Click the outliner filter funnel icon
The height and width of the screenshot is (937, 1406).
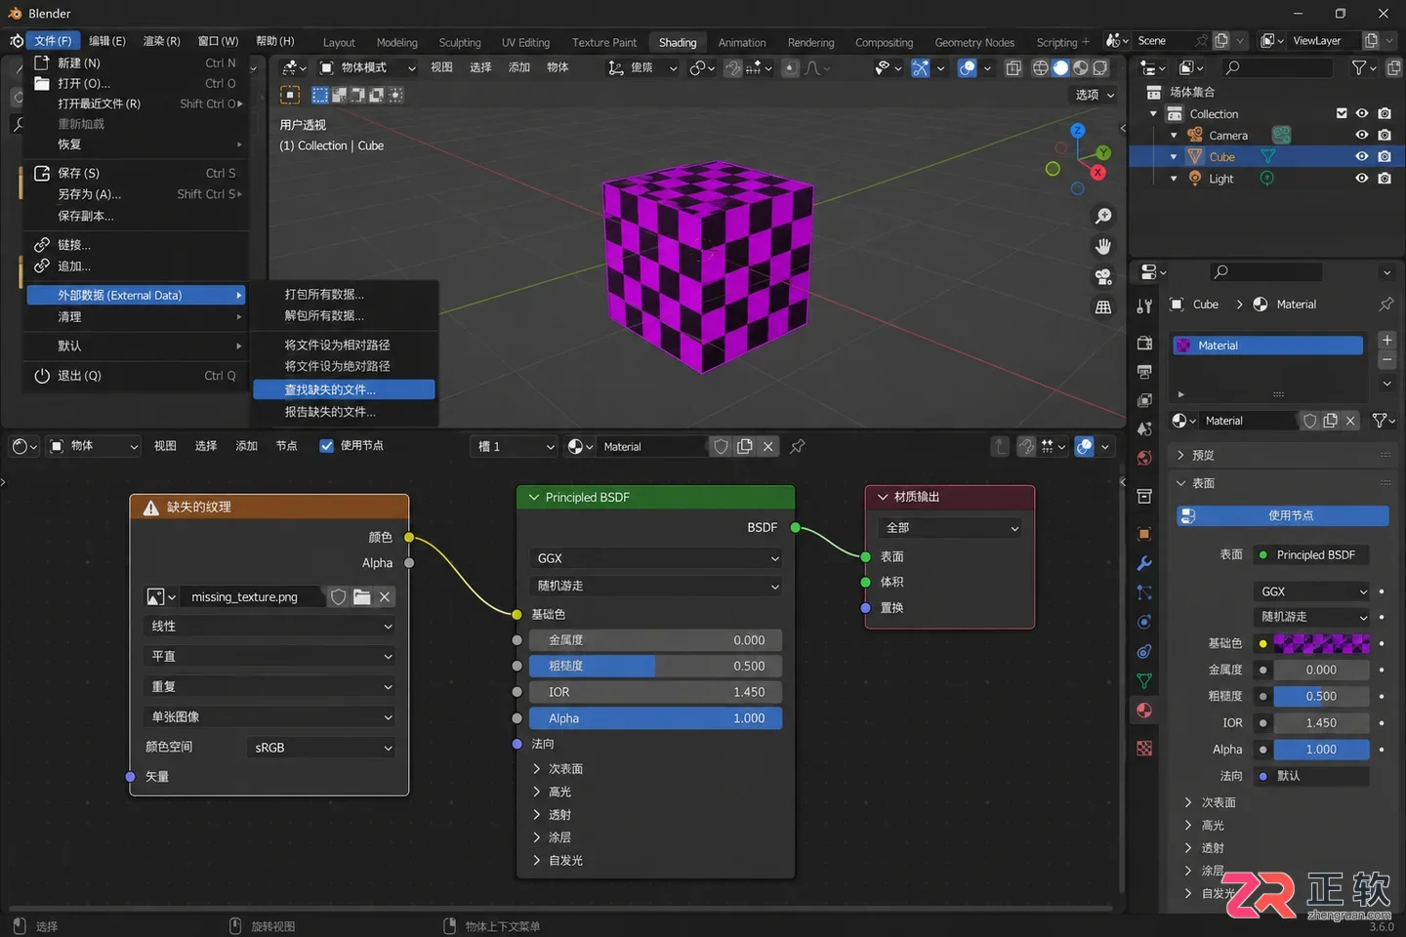point(1359,67)
